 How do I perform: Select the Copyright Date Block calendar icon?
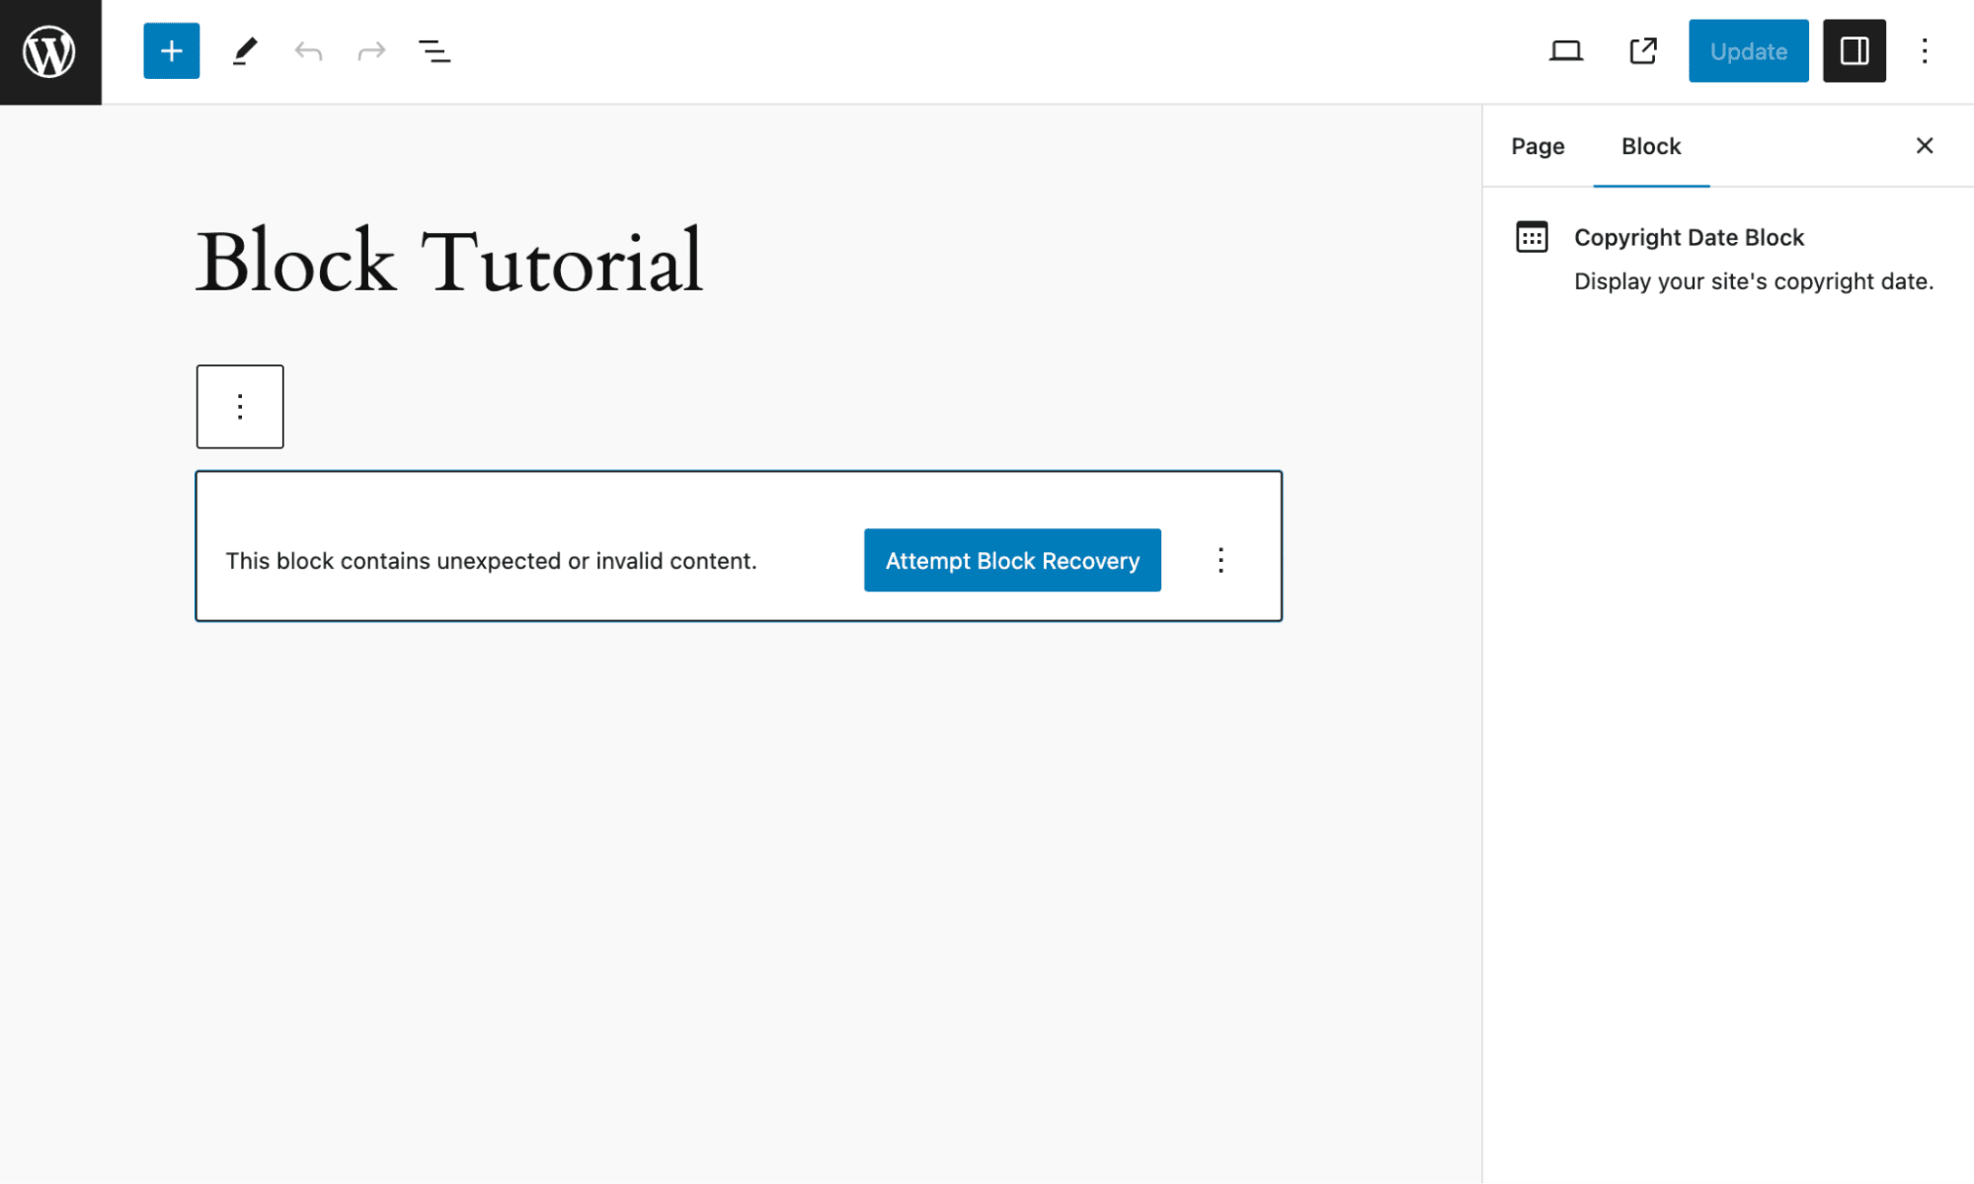pyautogui.click(x=1531, y=237)
